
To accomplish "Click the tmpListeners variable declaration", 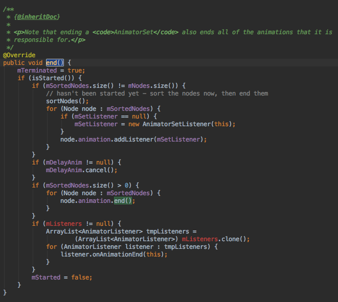I will click(x=168, y=231).
